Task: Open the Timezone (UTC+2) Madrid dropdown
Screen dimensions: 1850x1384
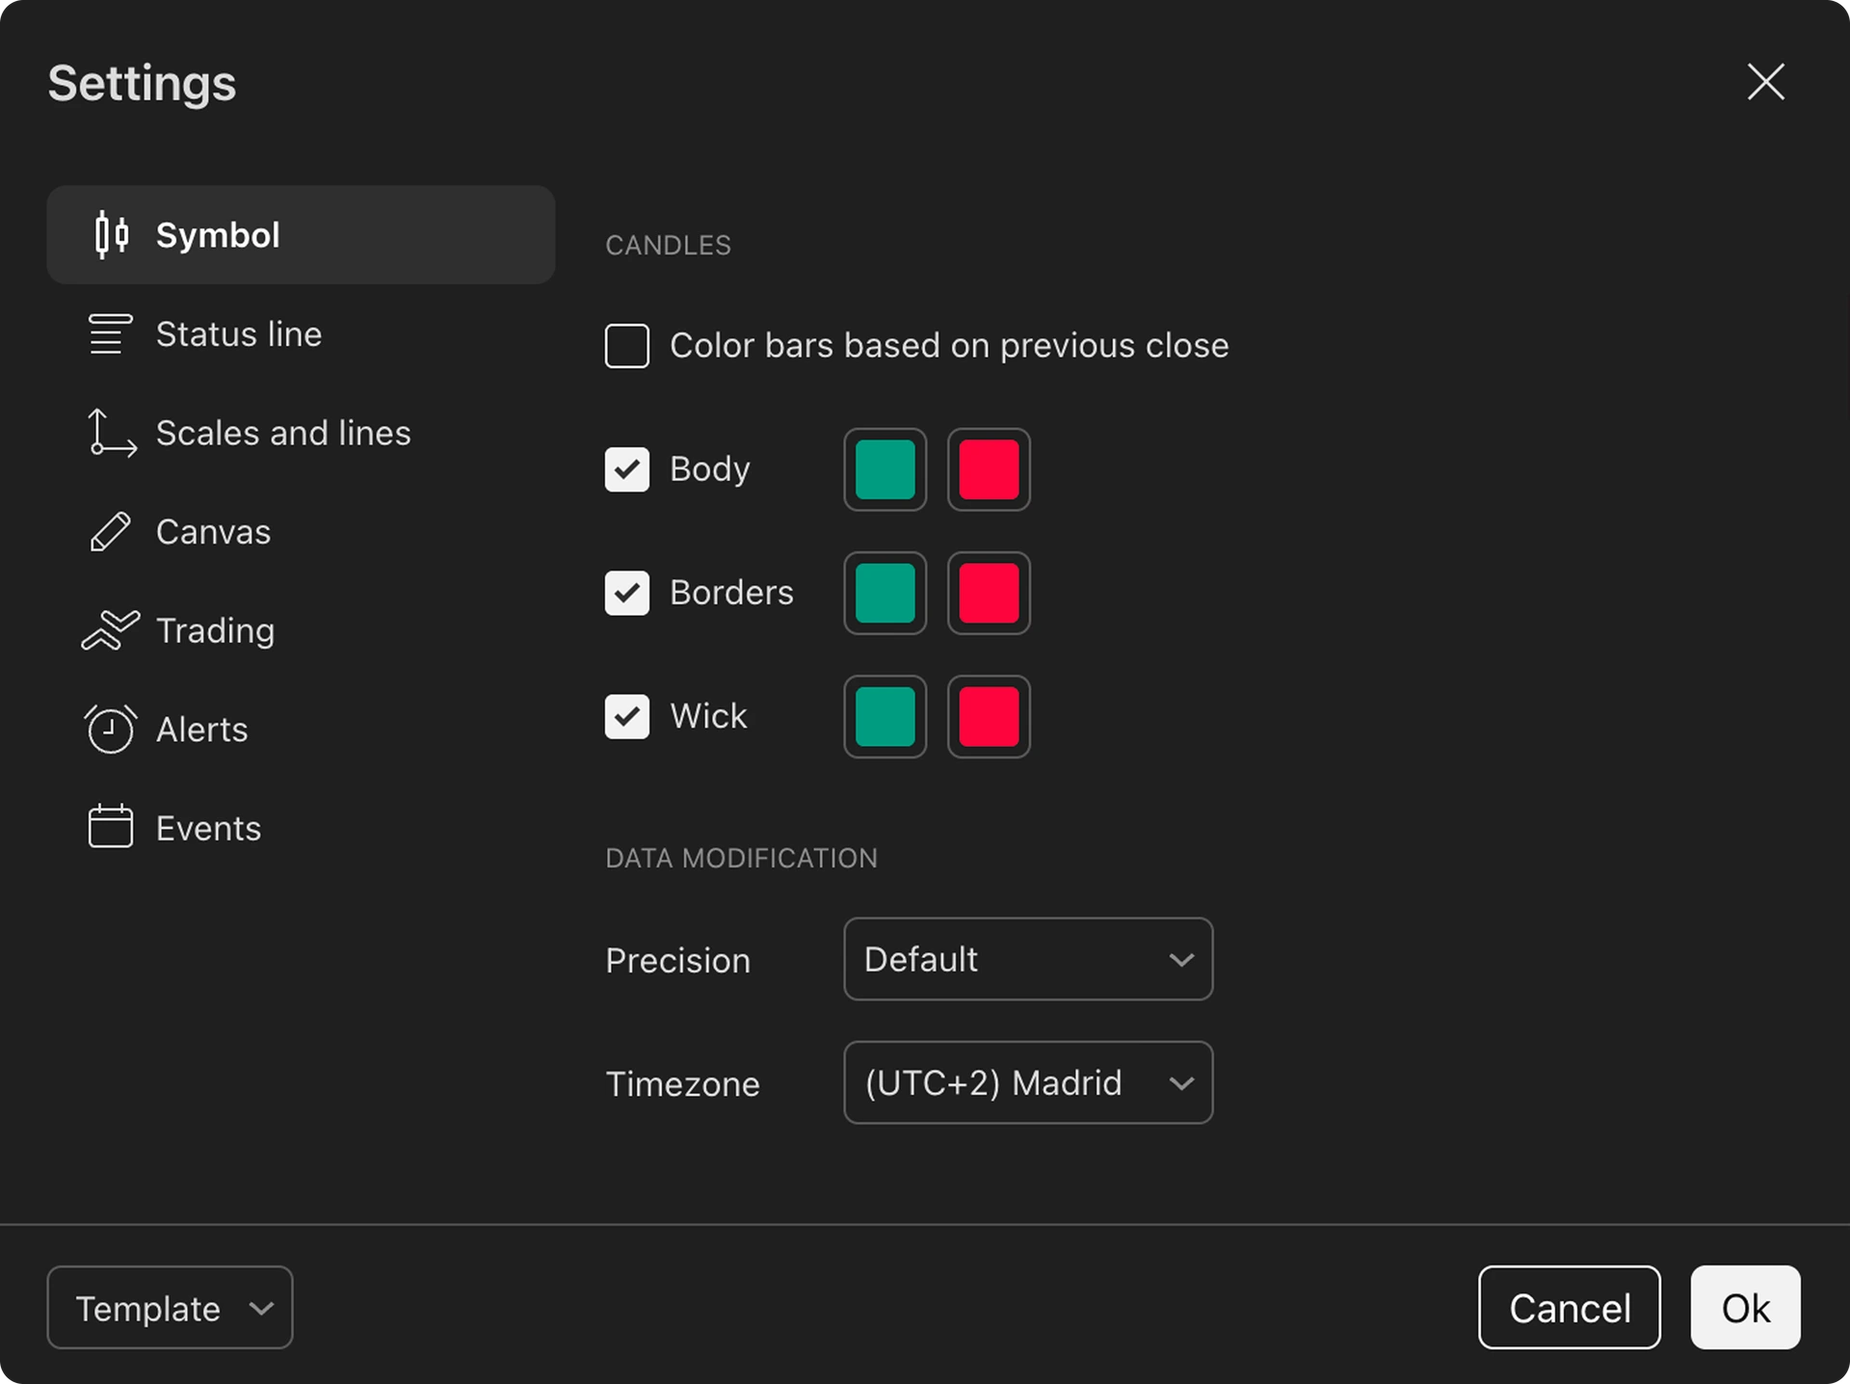Action: (1028, 1082)
